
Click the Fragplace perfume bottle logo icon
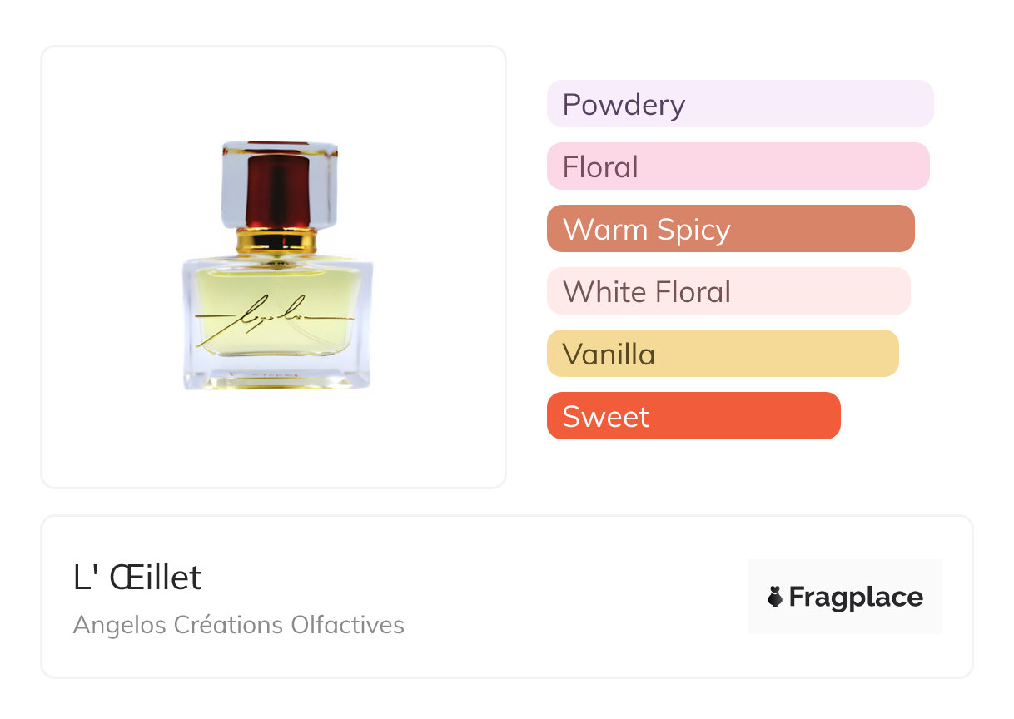(x=775, y=597)
